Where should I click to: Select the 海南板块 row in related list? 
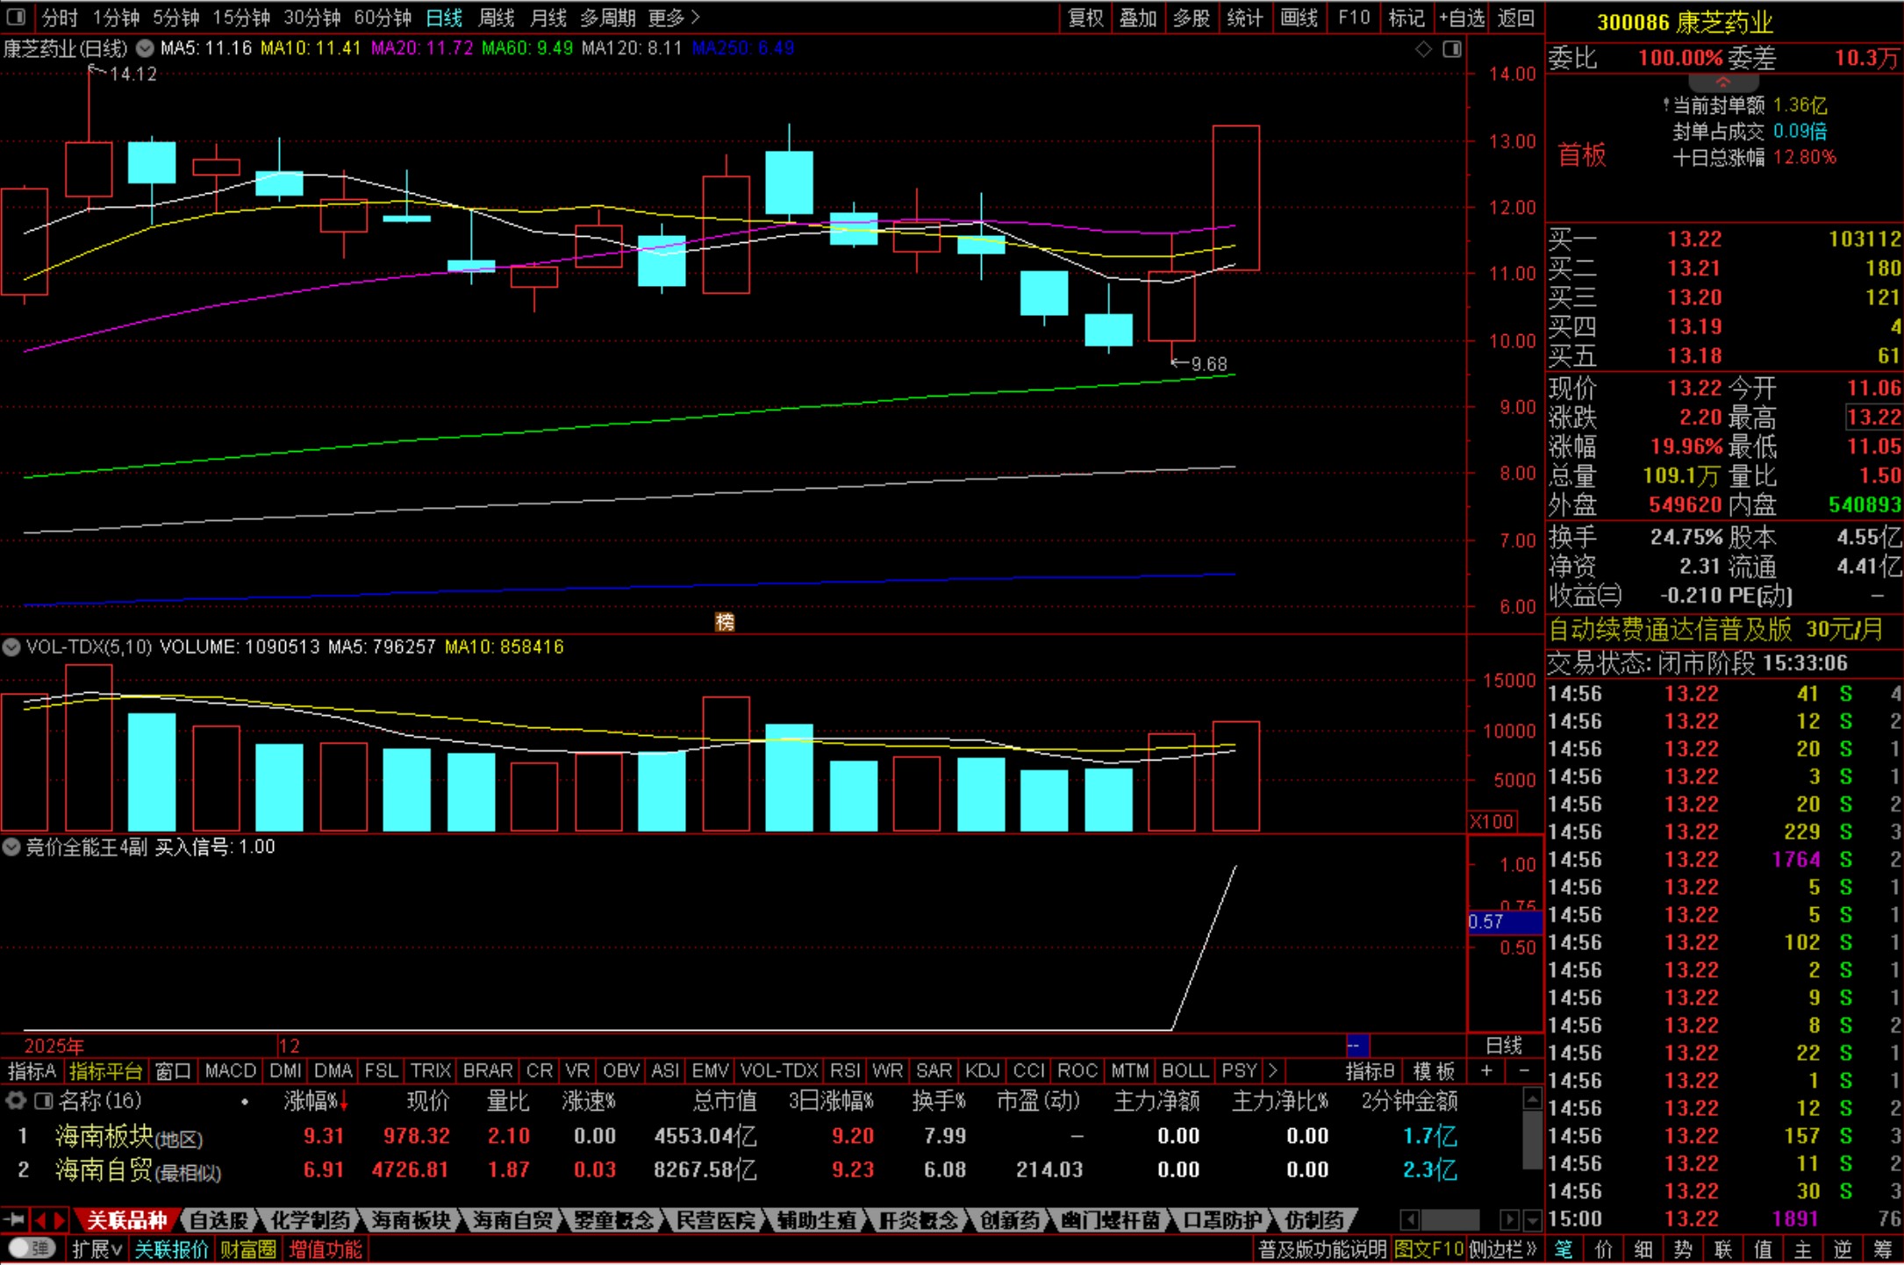tap(105, 1136)
